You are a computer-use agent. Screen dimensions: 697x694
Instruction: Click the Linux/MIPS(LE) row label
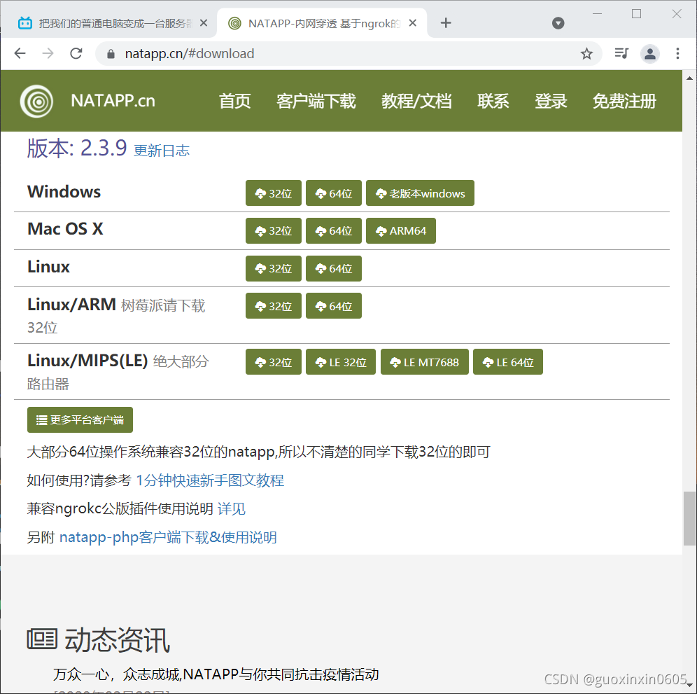coord(87,361)
